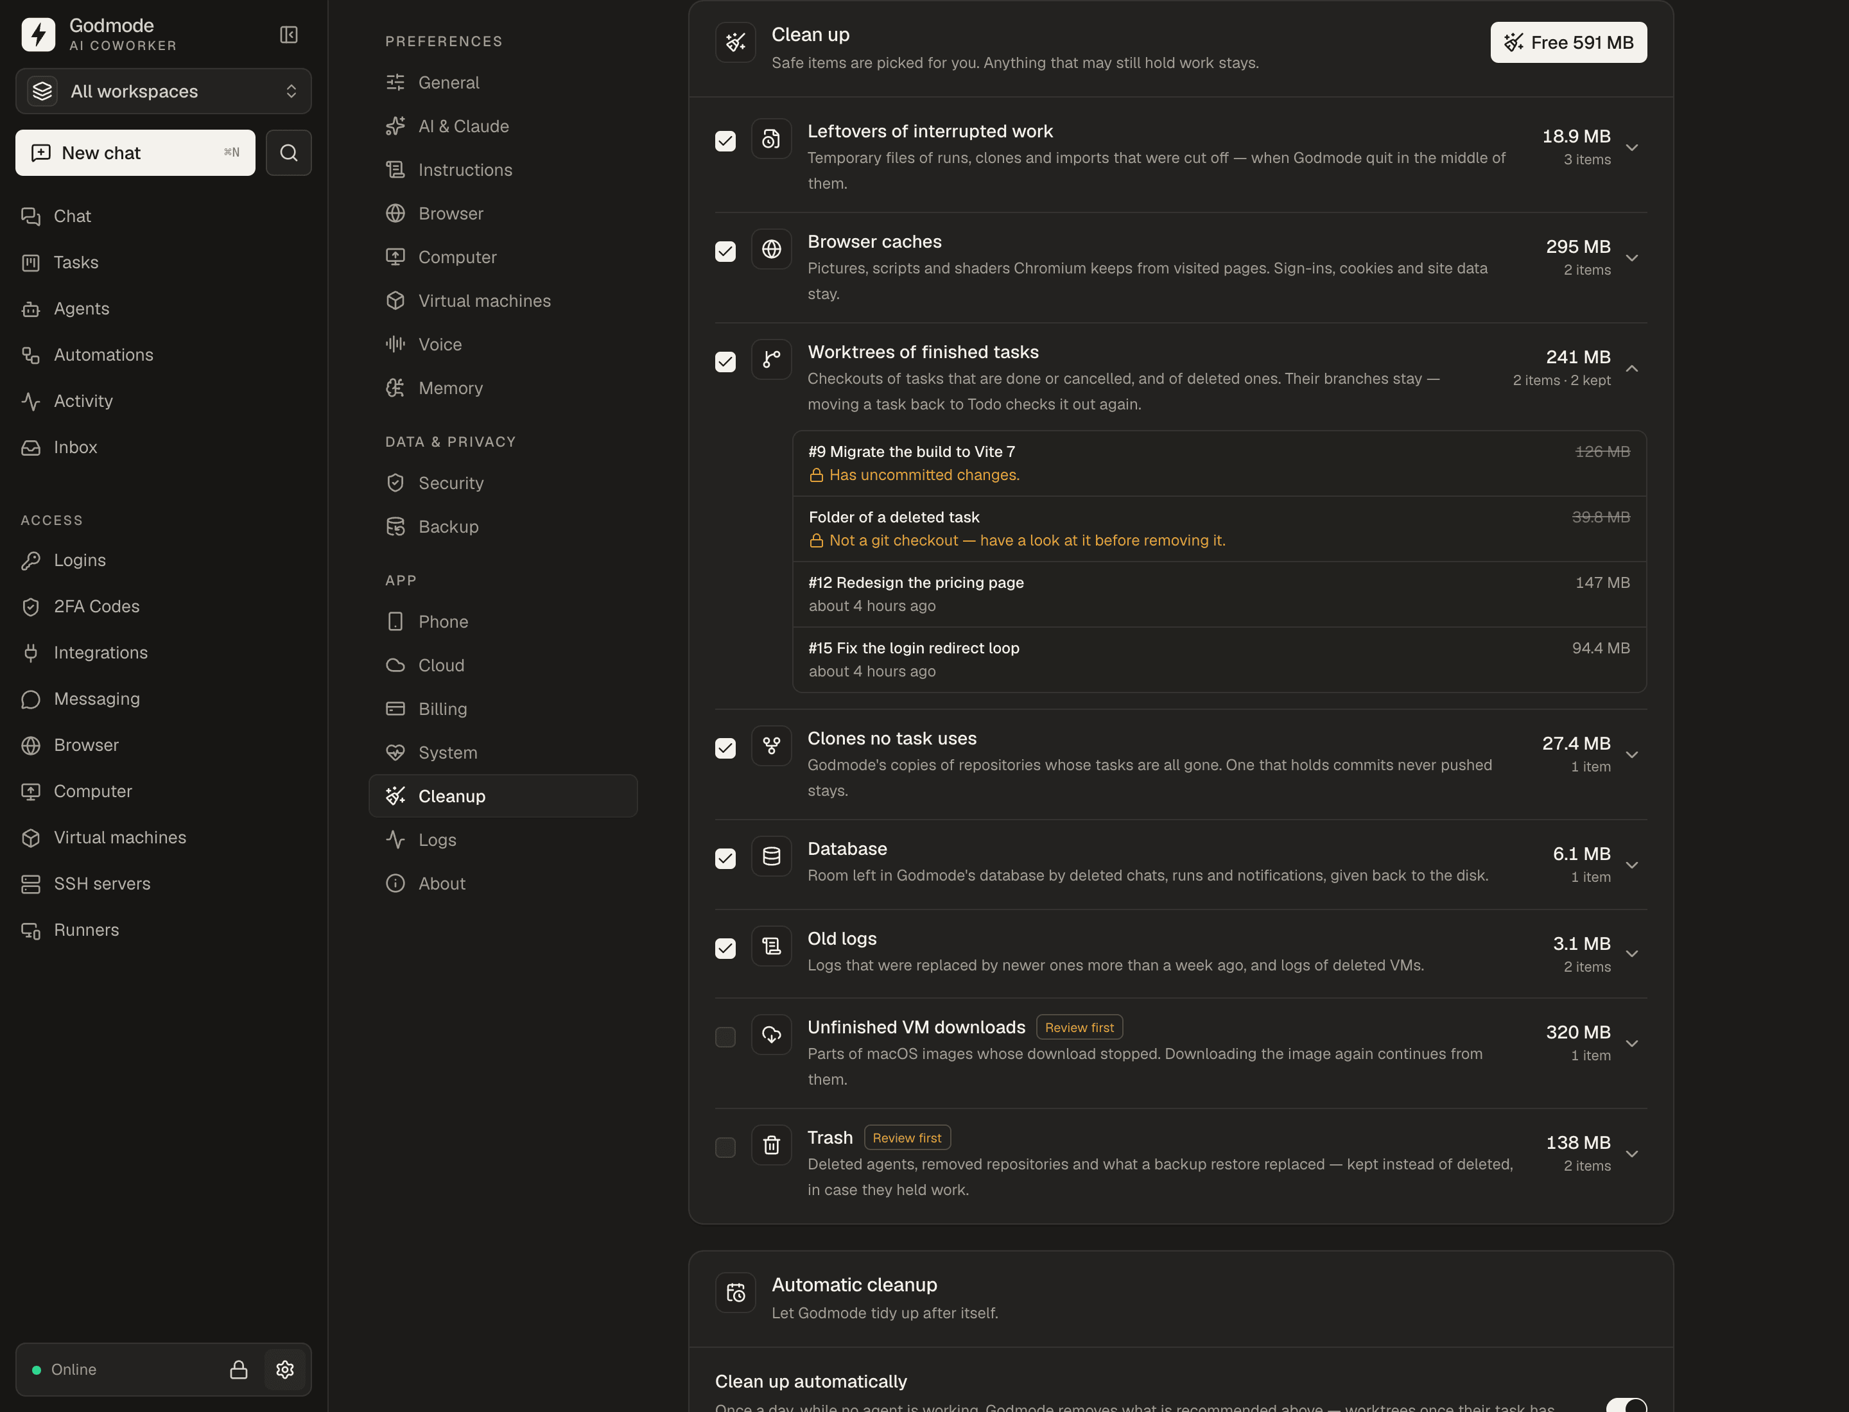Viewport: 1849px width, 1412px height.
Task: Click the Trash bin icon
Action: point(771,1145)
